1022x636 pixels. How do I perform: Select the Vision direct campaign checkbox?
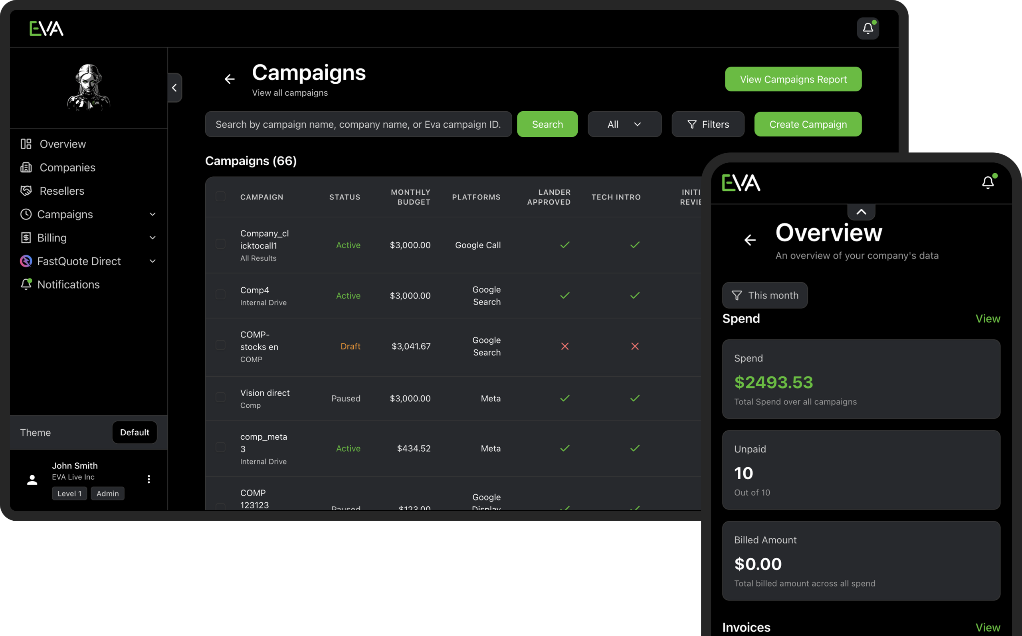(220, 397)
